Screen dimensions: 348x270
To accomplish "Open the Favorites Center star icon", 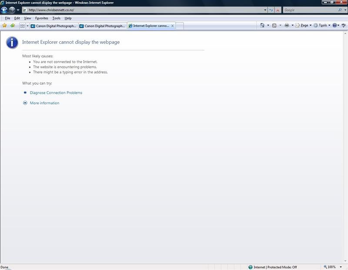I will [x=5, y=26].
